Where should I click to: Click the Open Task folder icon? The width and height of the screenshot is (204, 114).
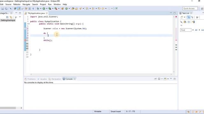(76, 9)
